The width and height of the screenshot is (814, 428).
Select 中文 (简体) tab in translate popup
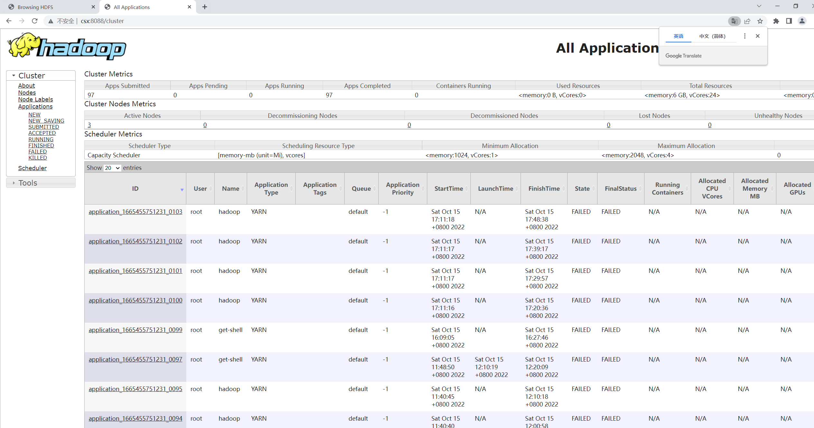(x=712, y=36)
